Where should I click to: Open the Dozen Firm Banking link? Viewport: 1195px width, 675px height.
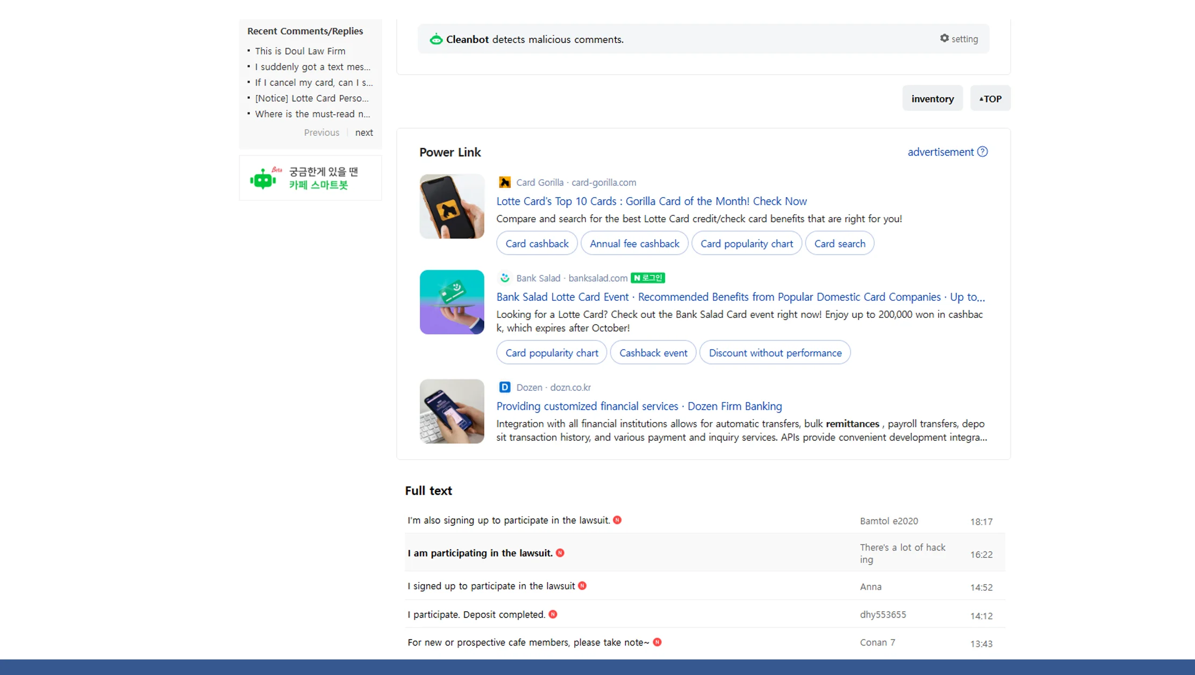pyautogui.click(x=639, y=406)
